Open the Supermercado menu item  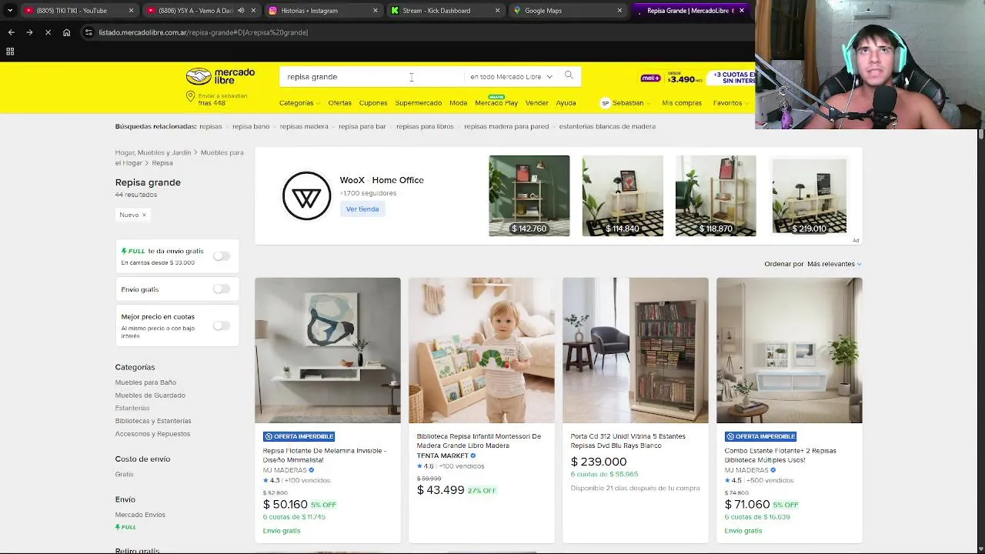[418, 103]
